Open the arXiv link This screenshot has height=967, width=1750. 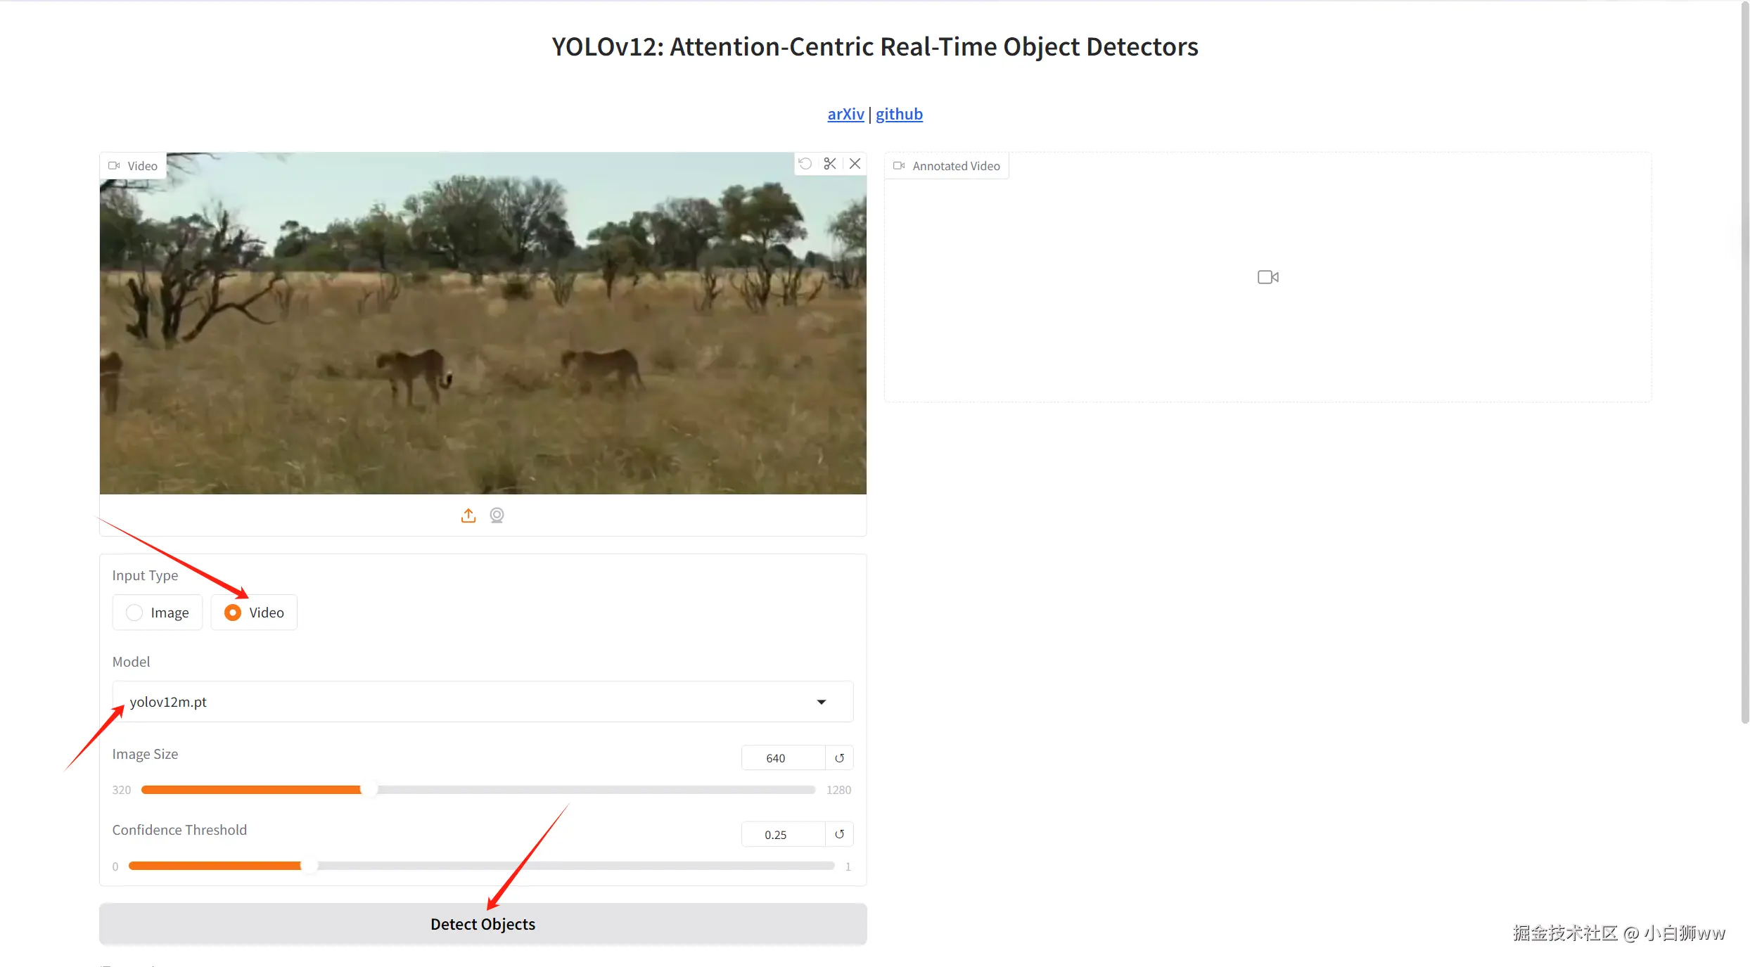point(845,114)
